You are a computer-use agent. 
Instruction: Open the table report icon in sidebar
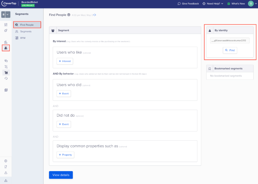pyautogui.click(x=6, y=90)
